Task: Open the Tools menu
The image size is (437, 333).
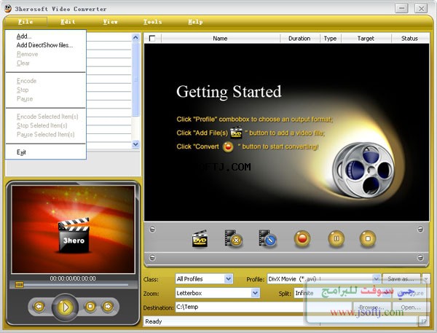Action: [x=153, y=22]
